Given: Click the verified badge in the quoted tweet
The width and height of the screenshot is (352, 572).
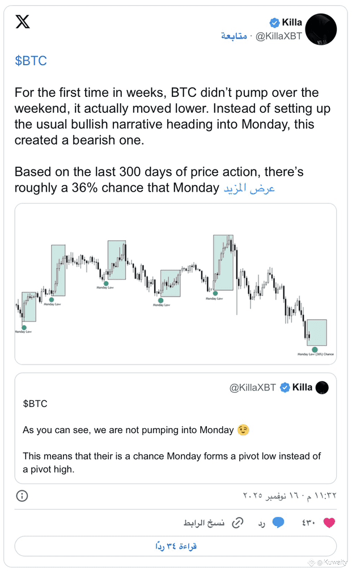Looking at the screenshot, I should click(285, 387).
